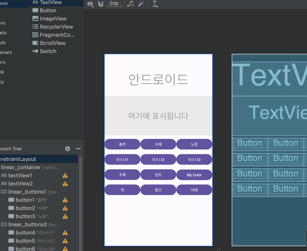Click the 민트 button in design preview
Screen dimensions: 307x251
pyautogui.click(x=158, y=175)
